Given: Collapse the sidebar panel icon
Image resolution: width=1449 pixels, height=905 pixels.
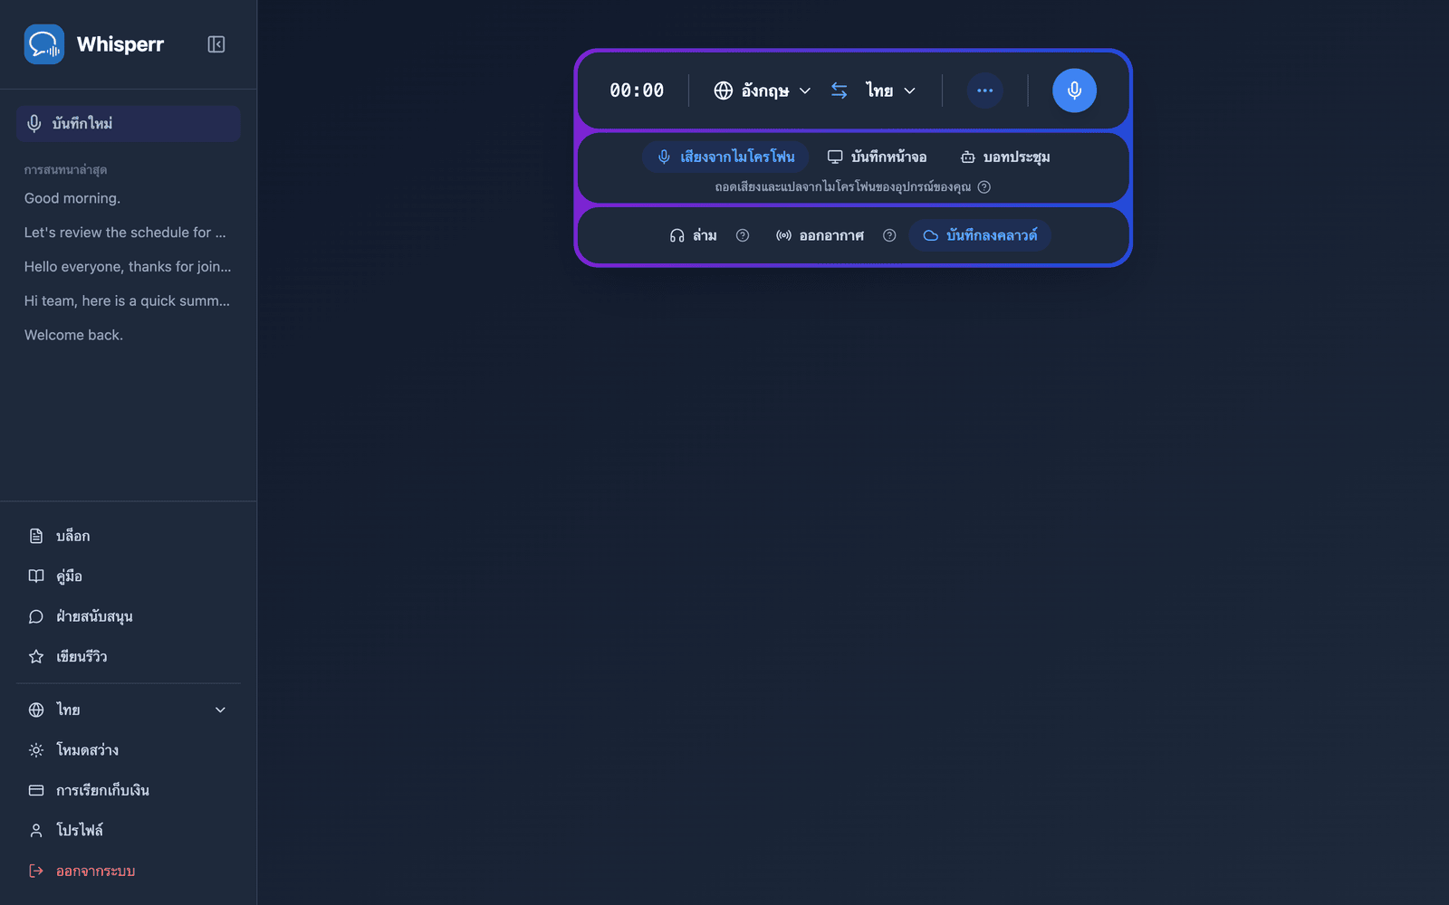Looking at the screenshot, I should coord(216,44).
